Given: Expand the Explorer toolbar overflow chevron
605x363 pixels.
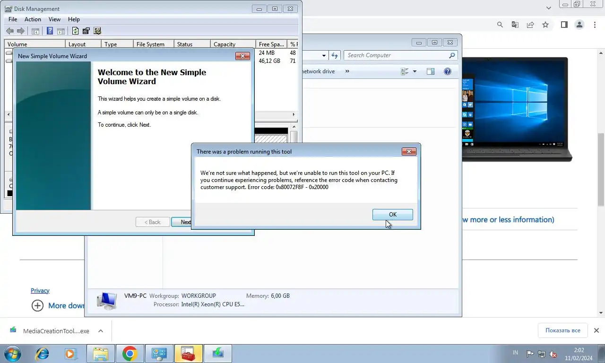Looking at the screenshot, I should pyautogui.click(x=347, y=71).
